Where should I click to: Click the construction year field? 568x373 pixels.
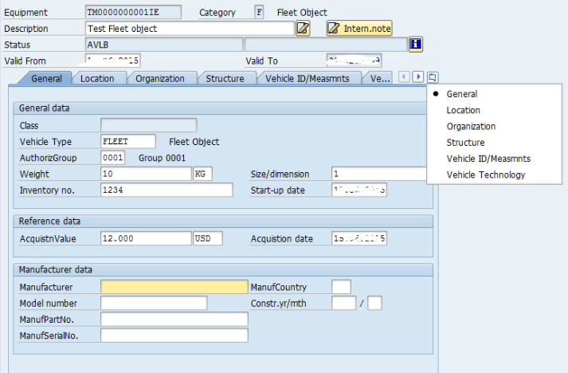[x=344, y=303]
